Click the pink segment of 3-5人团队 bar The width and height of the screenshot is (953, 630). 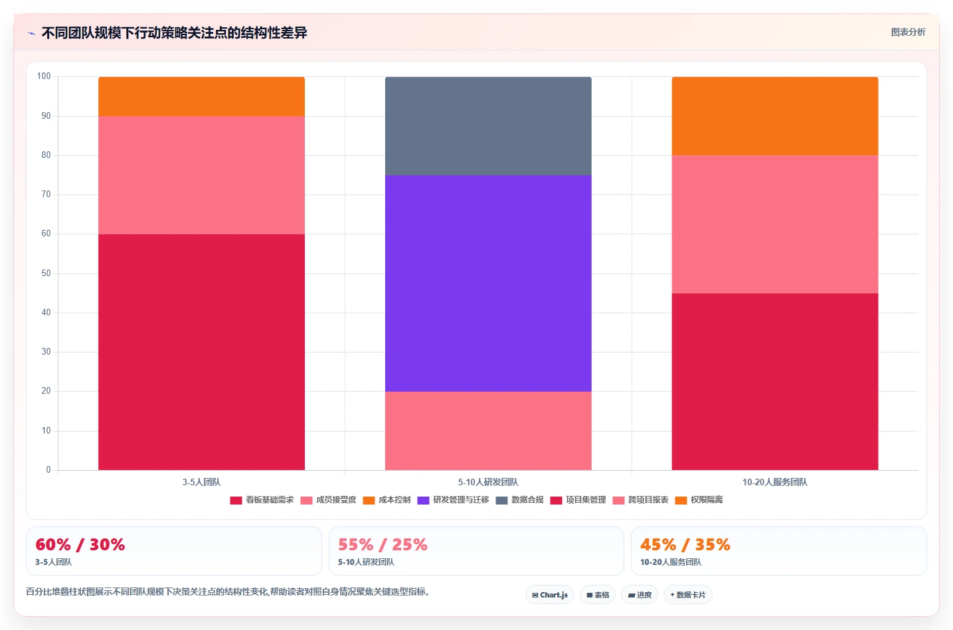point(201,175)
